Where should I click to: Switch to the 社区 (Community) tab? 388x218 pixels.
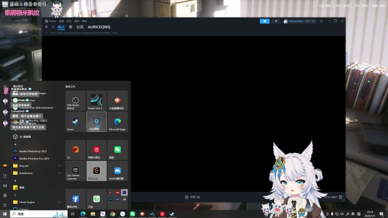click(x=80, y=27)
